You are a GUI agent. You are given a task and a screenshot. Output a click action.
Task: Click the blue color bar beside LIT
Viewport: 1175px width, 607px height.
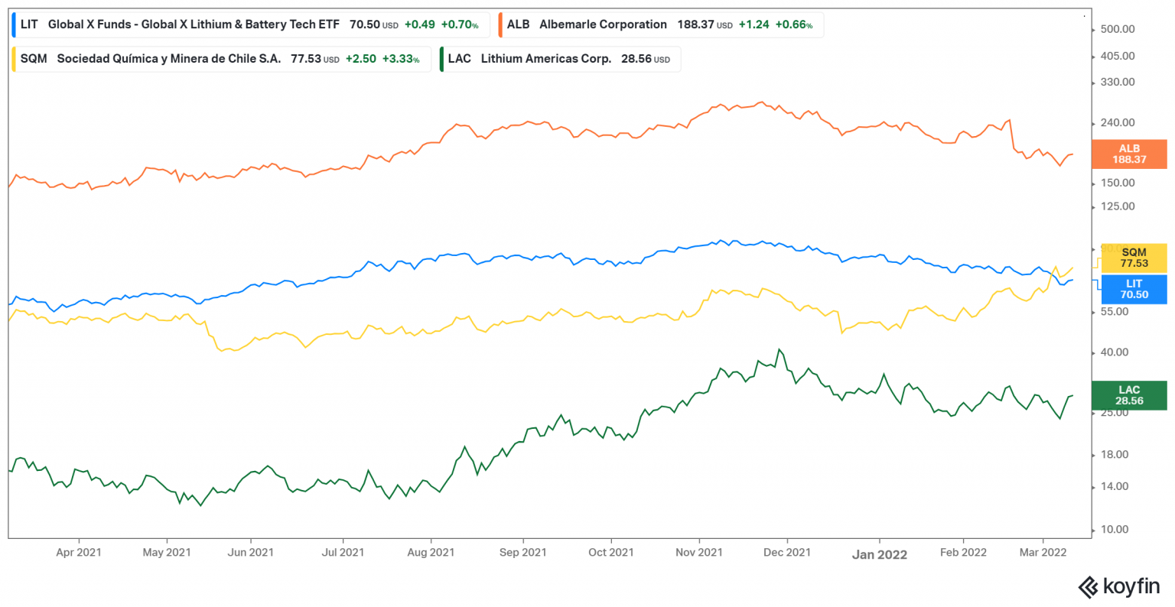13,24
